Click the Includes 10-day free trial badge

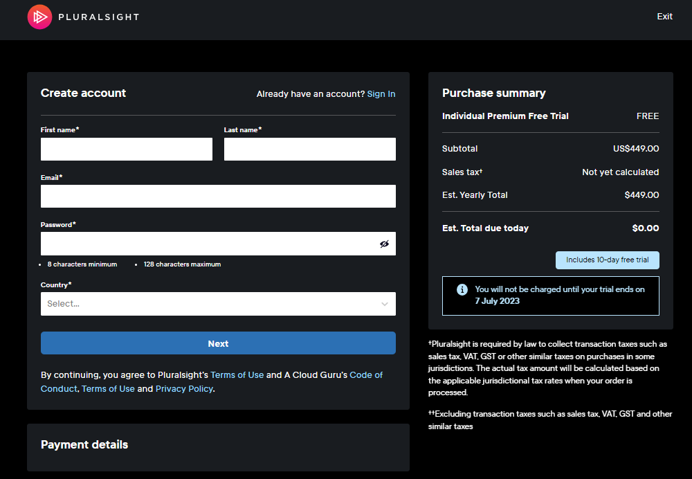608,260
